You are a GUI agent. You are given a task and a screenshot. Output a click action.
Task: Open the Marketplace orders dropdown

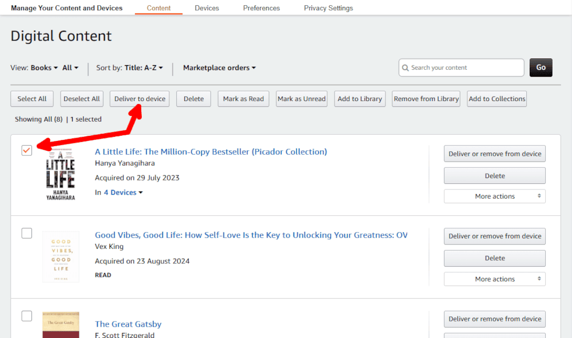219,68
